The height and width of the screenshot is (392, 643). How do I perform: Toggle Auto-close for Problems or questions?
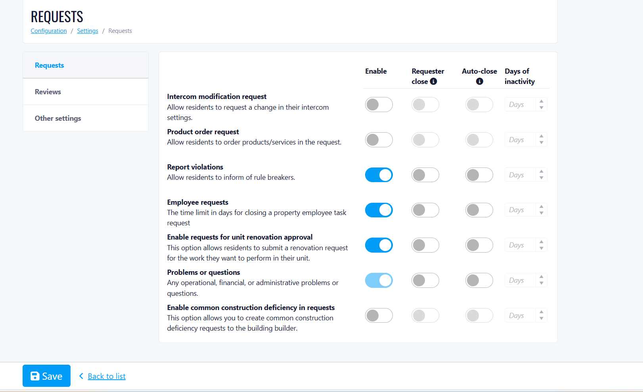click(479, 280)
